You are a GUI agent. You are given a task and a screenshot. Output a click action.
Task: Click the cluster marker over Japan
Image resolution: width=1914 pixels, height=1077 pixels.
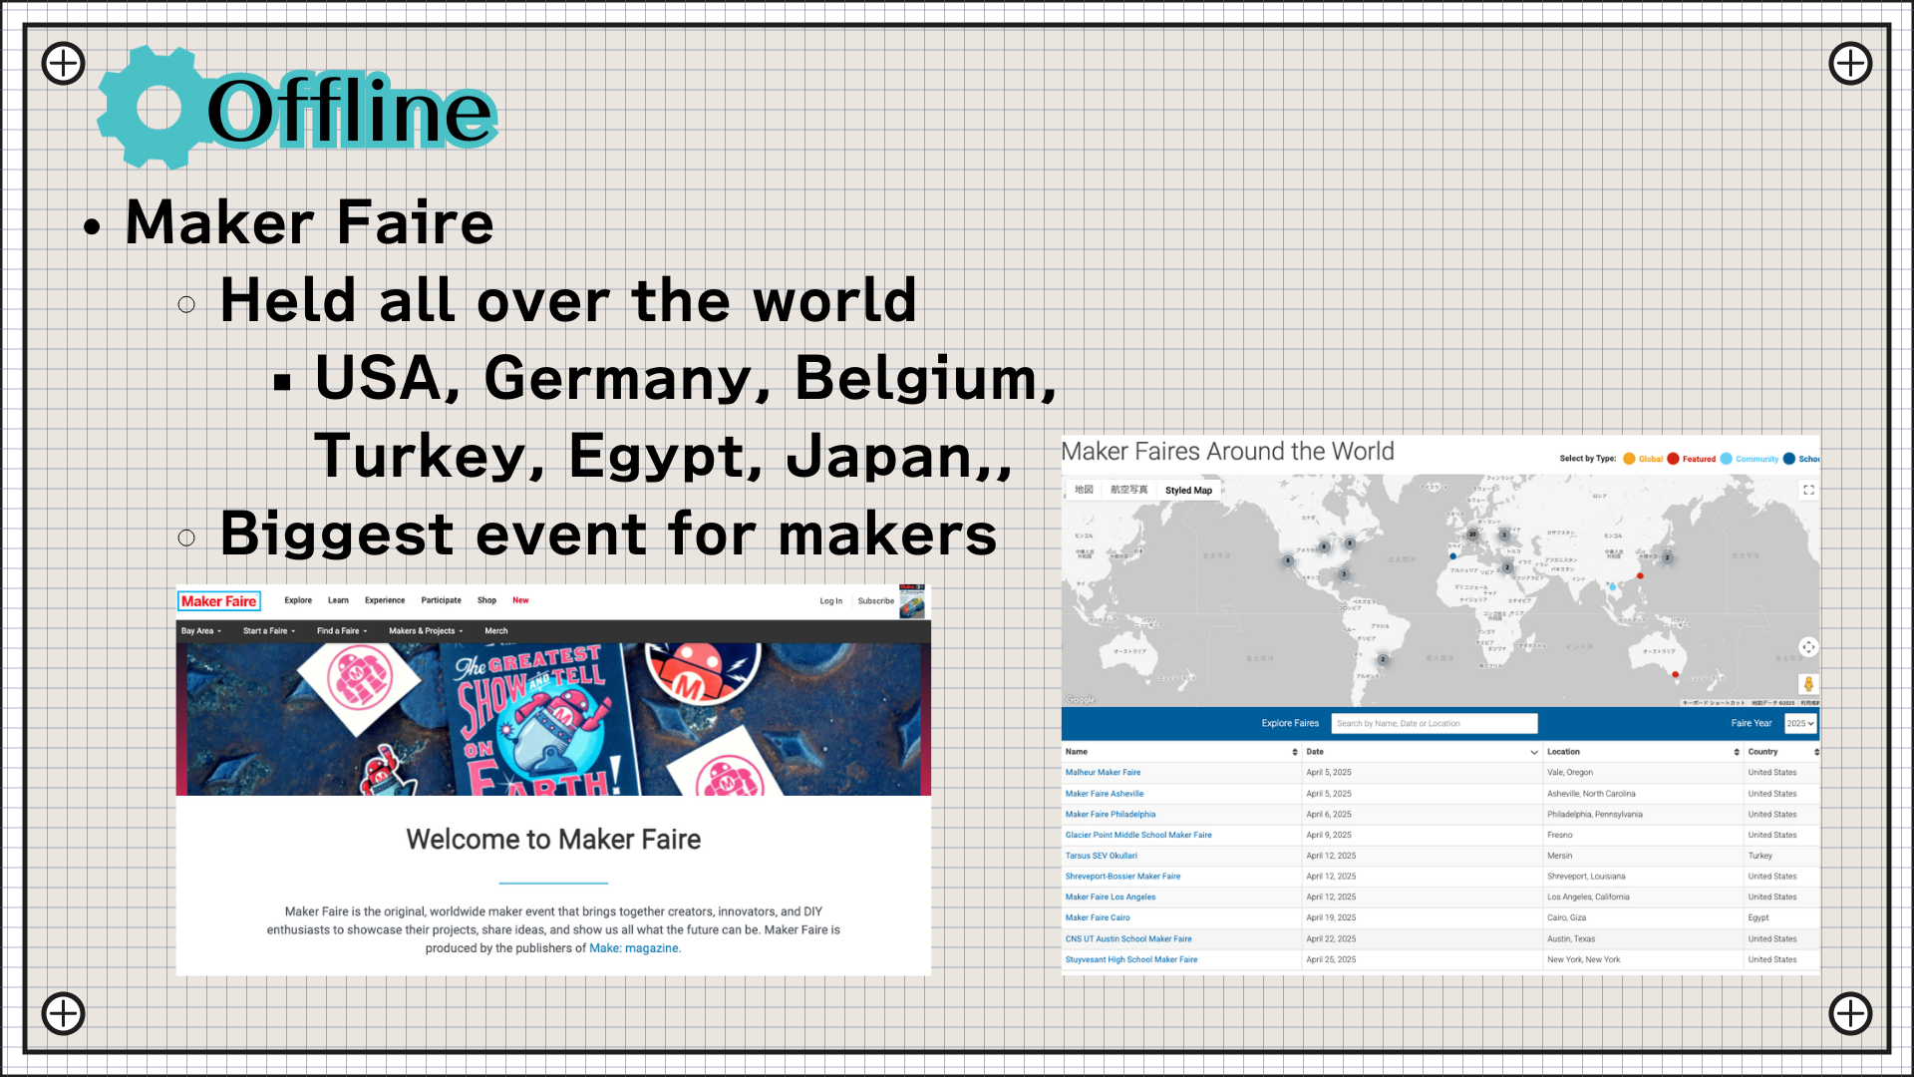point(1667,557)
